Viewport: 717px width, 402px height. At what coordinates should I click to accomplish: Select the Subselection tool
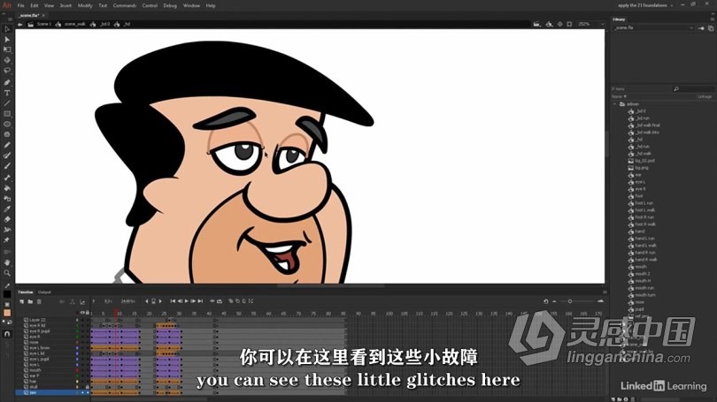pos(7,39)
